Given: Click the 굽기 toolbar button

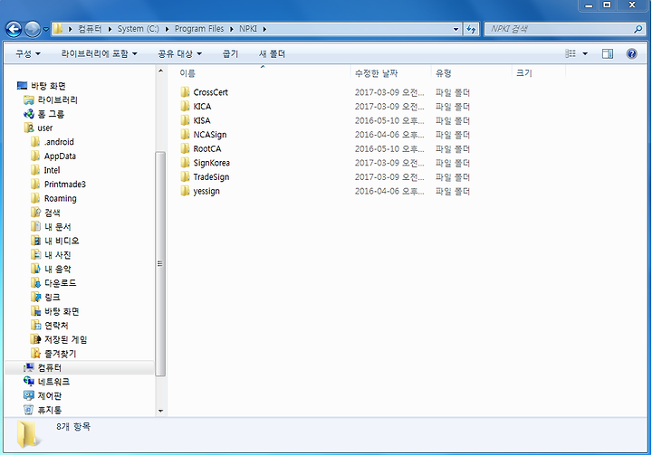Looking at the screenshot, I should point(230,53).
